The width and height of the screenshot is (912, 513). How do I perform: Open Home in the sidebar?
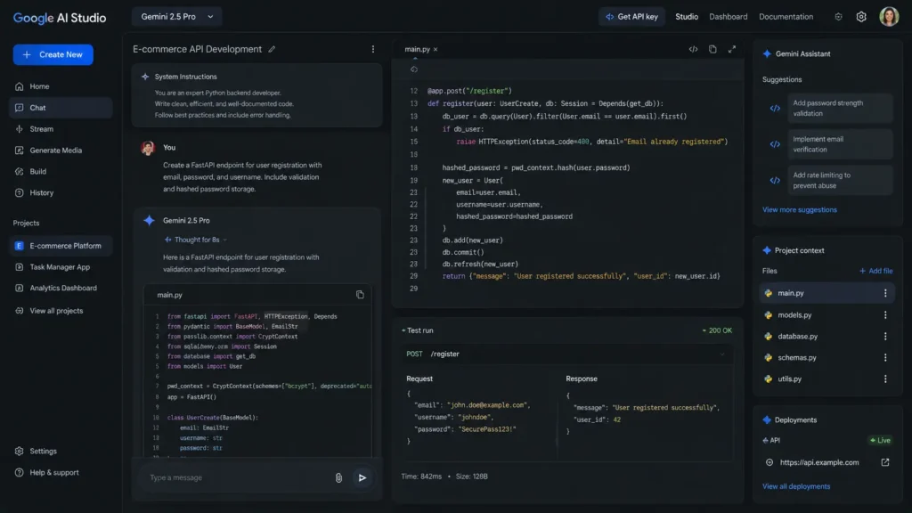coord(61,86)
